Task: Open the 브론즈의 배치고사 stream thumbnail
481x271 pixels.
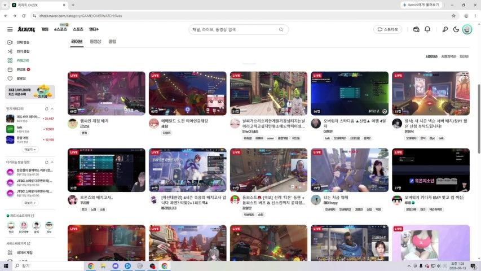Action: pos(107,170)
